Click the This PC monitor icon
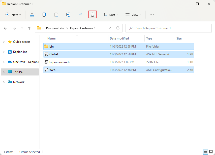Viewport: 215px width, 155px height. pyautogui.click(x=10, y=72)
